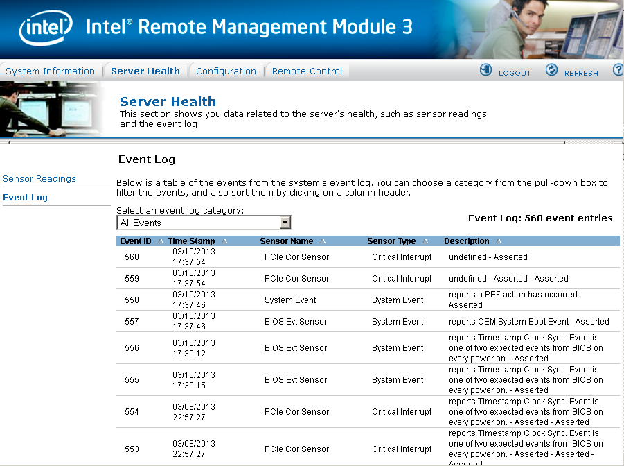Click 'Critical Interrupt' in row 559
The image size is (624, 466).
pyautogui.click(x=402, y=279)
